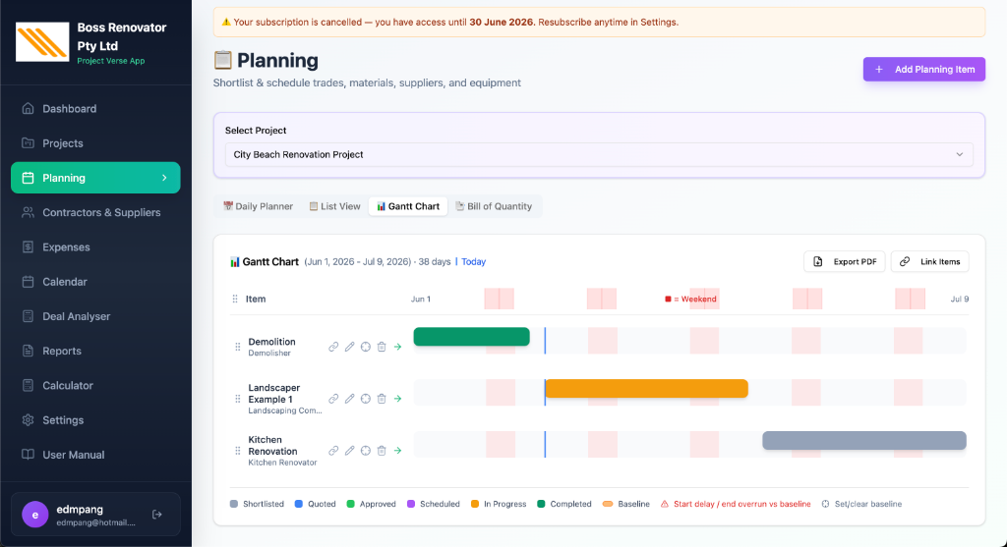The width and height of the screenshot is (1007, 547).
Task: Delete the Demolition item
Action: tap(382, 347)
